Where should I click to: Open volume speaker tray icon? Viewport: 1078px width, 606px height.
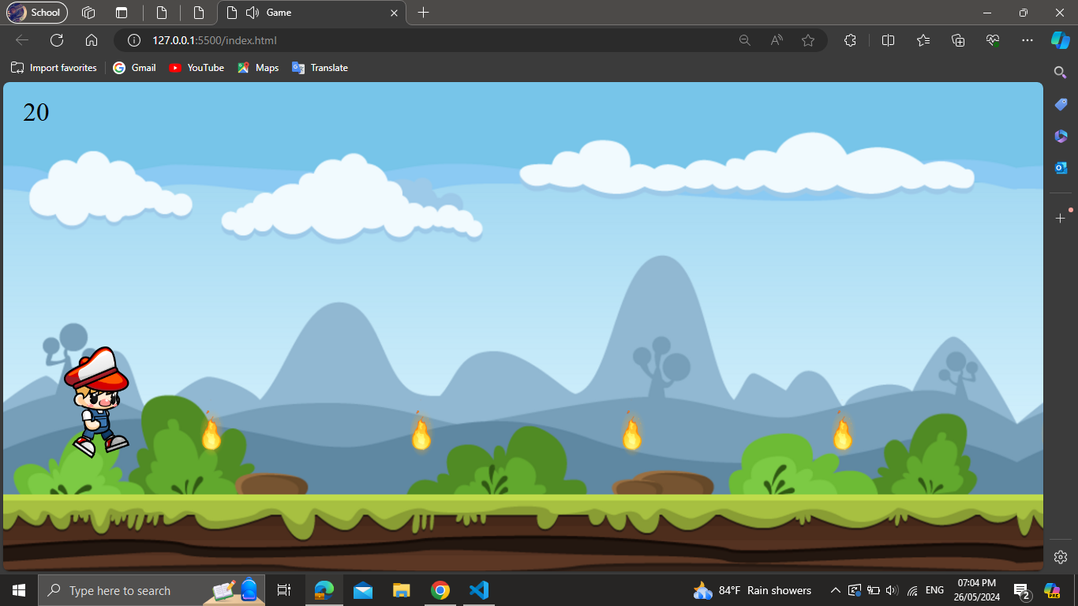click(x=893, y=590)
